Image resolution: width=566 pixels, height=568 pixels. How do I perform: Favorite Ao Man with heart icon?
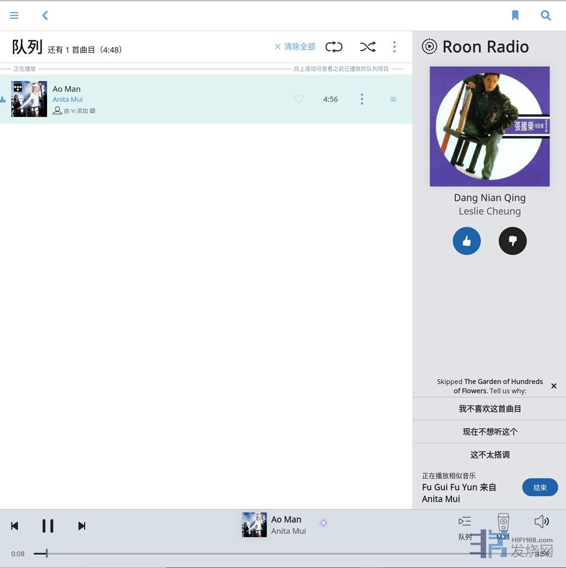point(299,99)
